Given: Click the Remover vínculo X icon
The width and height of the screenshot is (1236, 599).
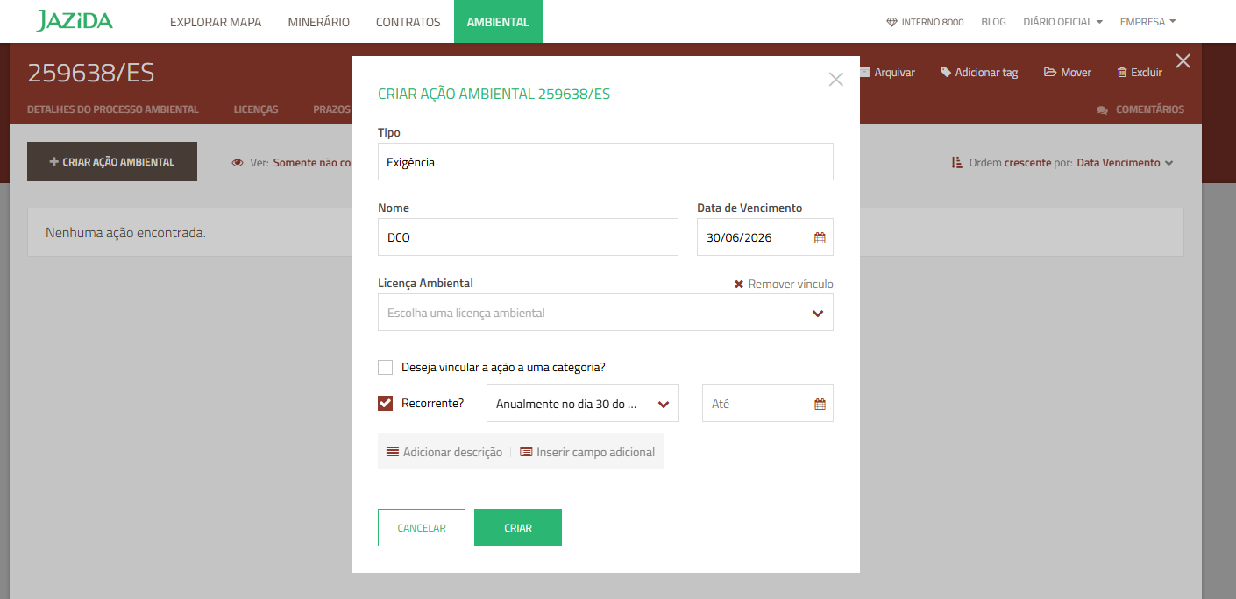Looking at the screenshot, I should pyautogui.click(x=739, y=285).
